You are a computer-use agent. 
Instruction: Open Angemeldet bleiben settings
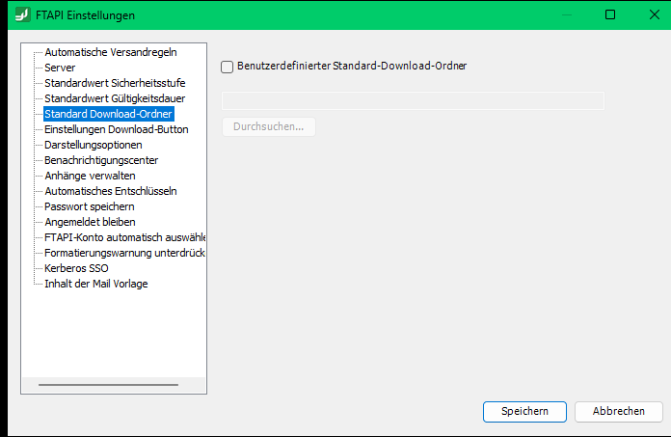(x=90, y=222)
